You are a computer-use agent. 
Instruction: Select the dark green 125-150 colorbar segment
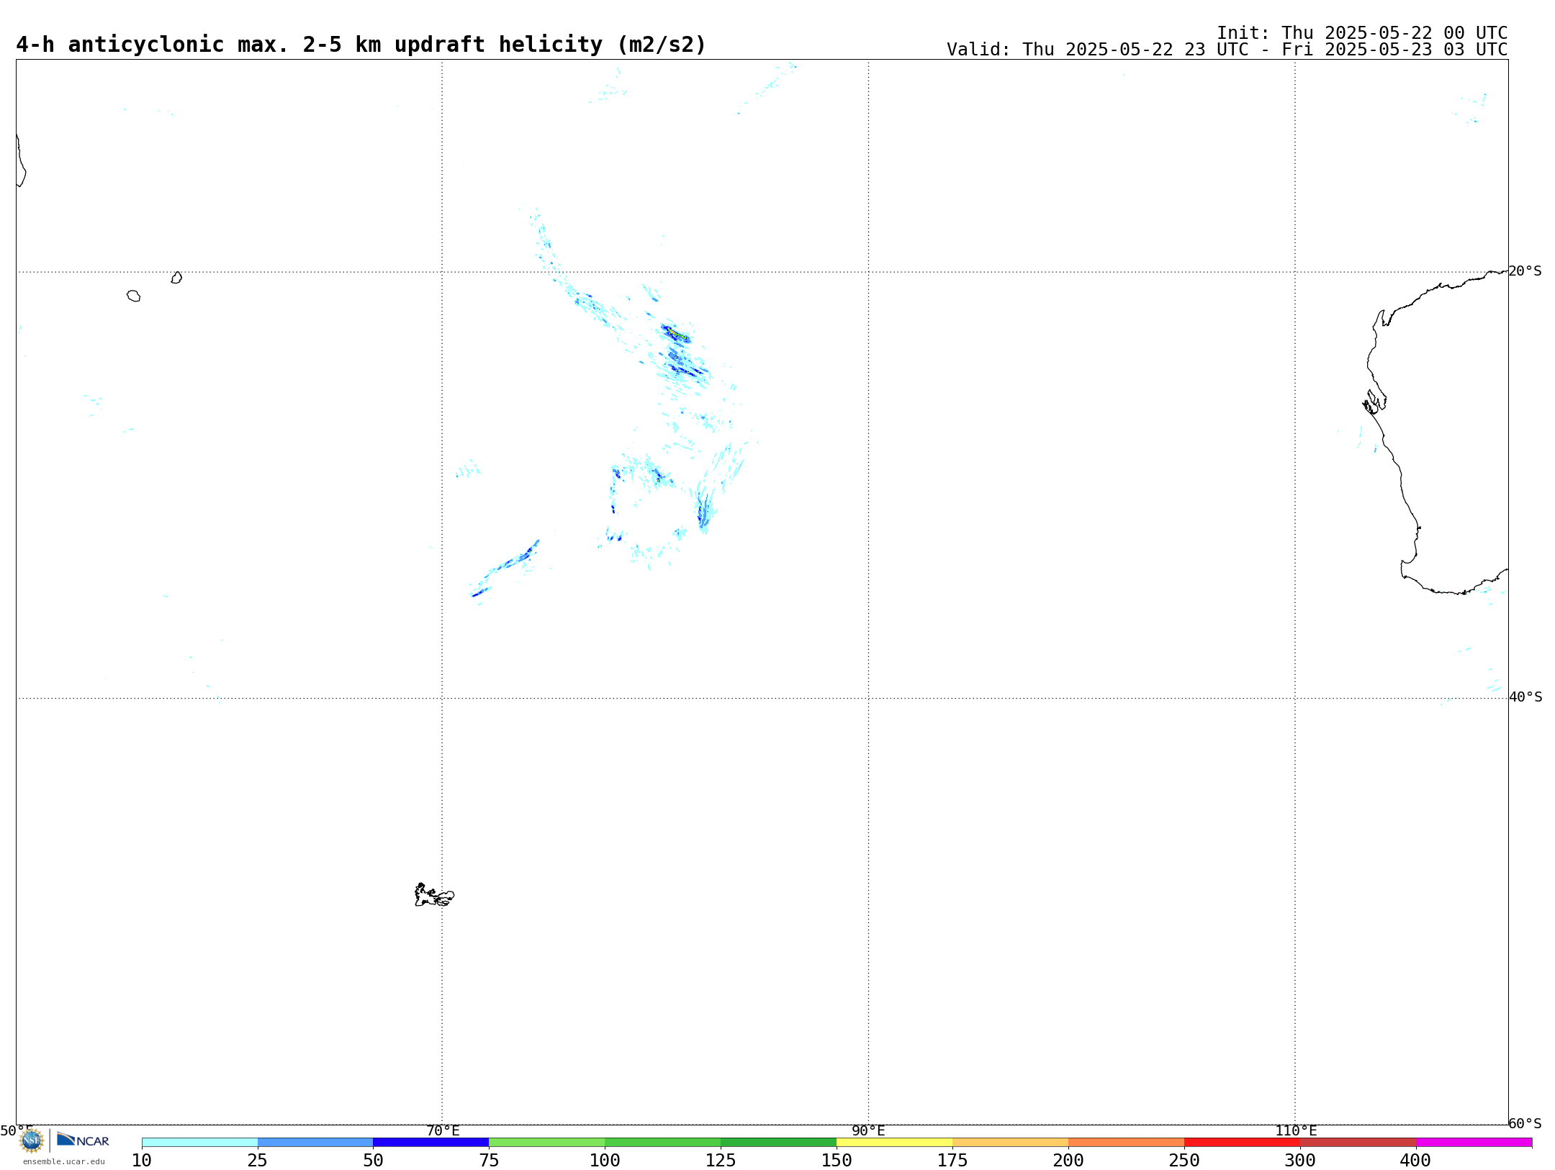click(778, 1142)
